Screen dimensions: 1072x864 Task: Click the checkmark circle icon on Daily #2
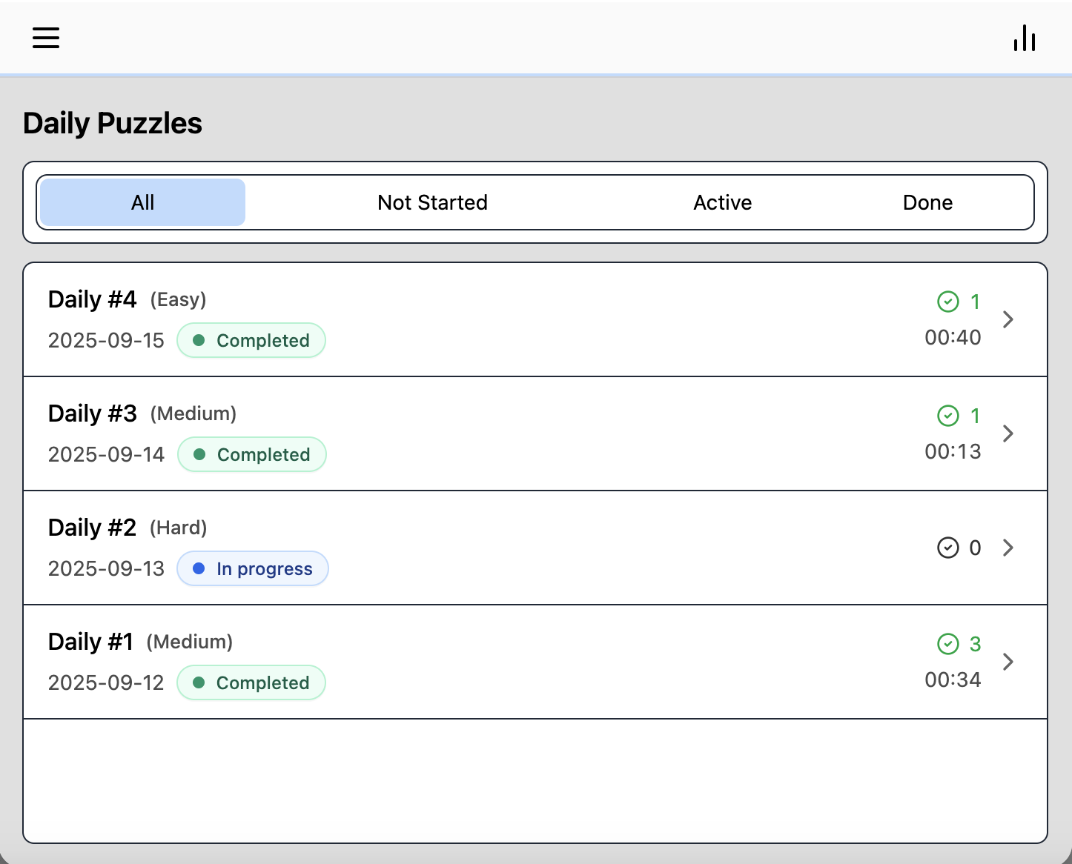point(948,548)
